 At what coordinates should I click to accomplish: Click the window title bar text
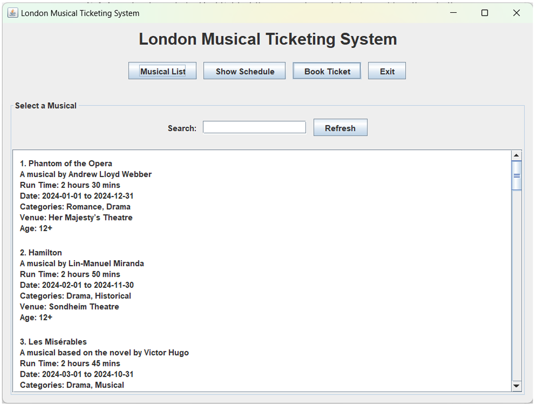(79, 13)
